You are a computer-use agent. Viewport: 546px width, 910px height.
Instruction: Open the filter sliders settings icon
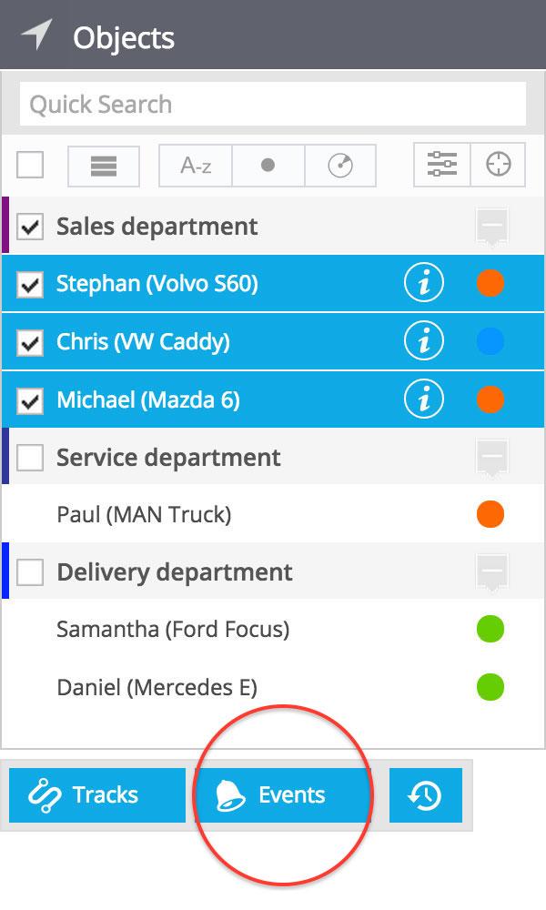(442, 165)
